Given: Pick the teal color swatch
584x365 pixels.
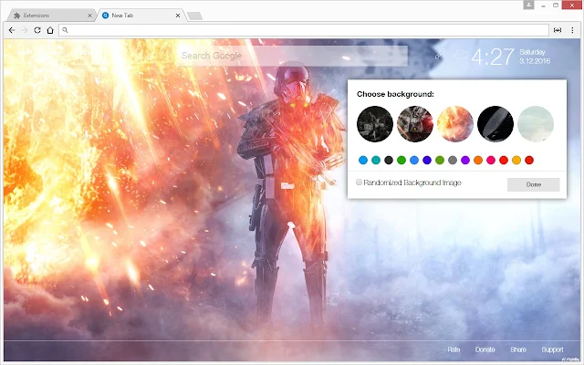Looking at the screenshot, I should click(x=376, y=161).
